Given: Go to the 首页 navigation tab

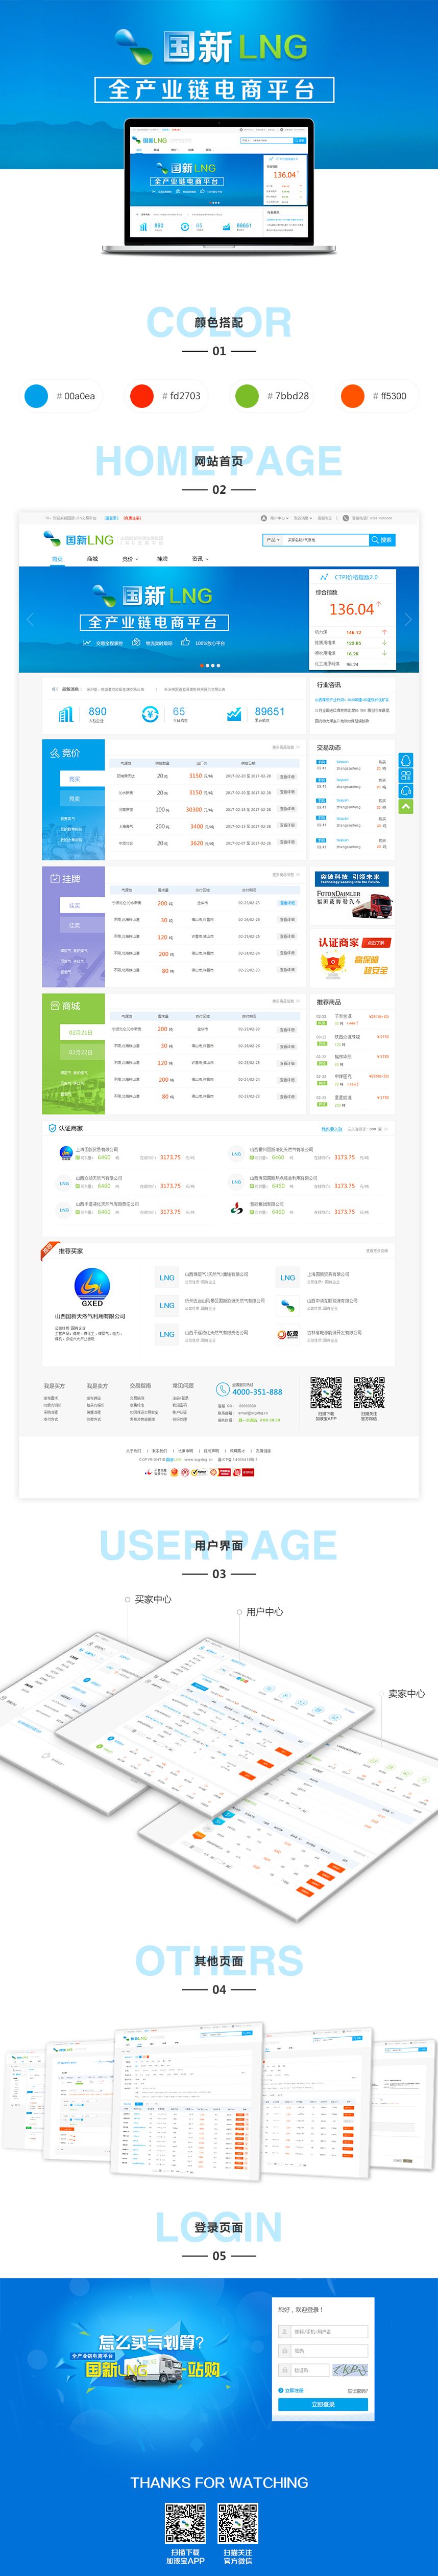Looking at the screenshot, I should tap(57, 559).
